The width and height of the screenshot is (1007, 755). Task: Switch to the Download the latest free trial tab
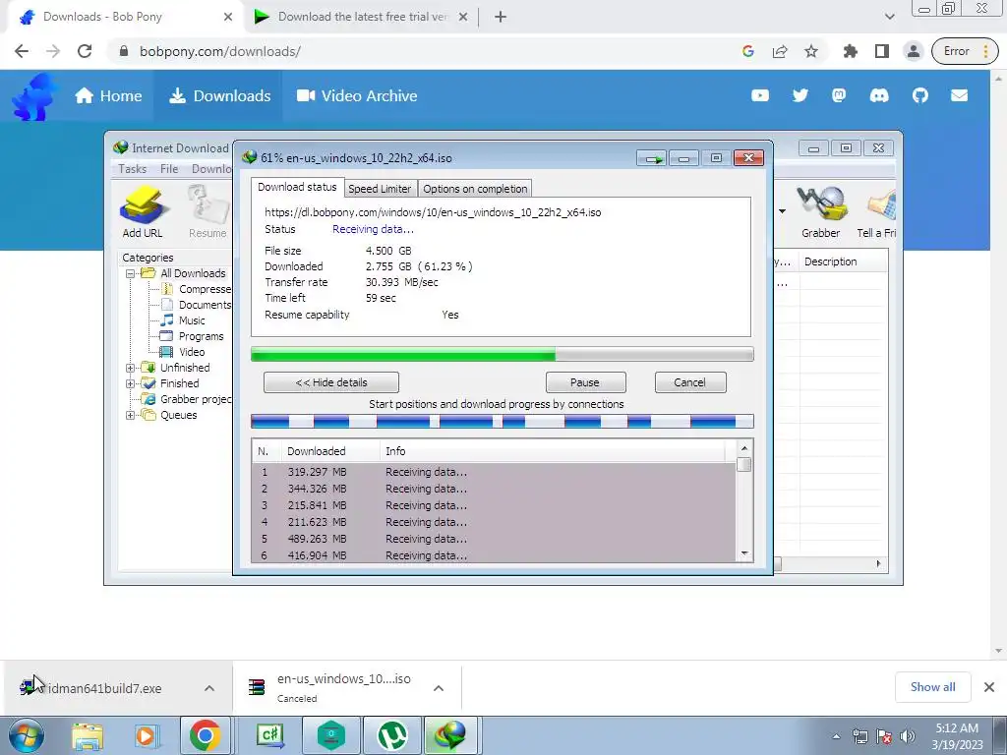point(360,17)
